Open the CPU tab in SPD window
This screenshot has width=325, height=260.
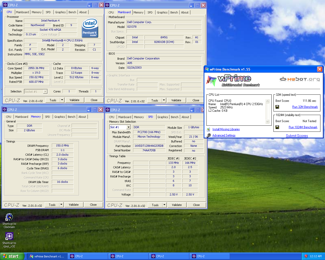[112, 117]
